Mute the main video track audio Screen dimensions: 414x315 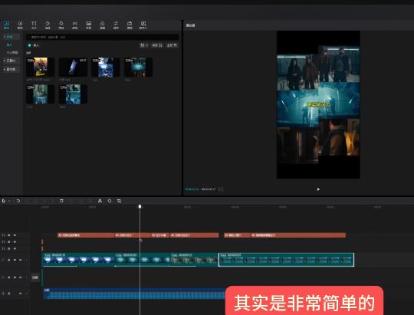click(x=21, y=260)
